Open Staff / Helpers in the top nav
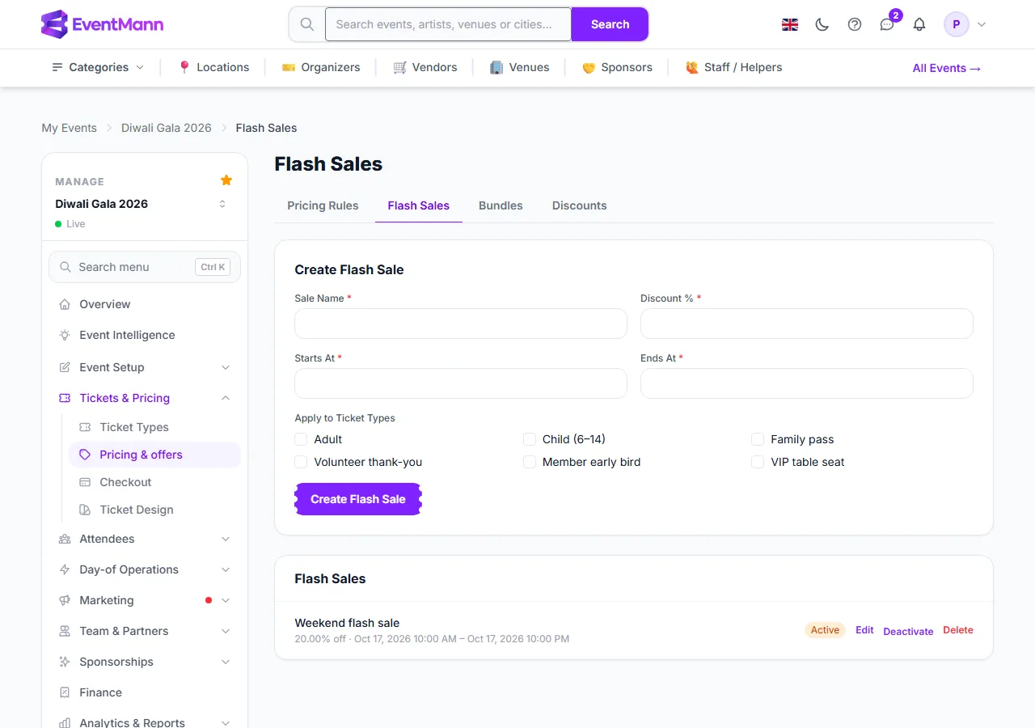The width and height of the screenshot is (1035, 728). [x=733, y=67]
